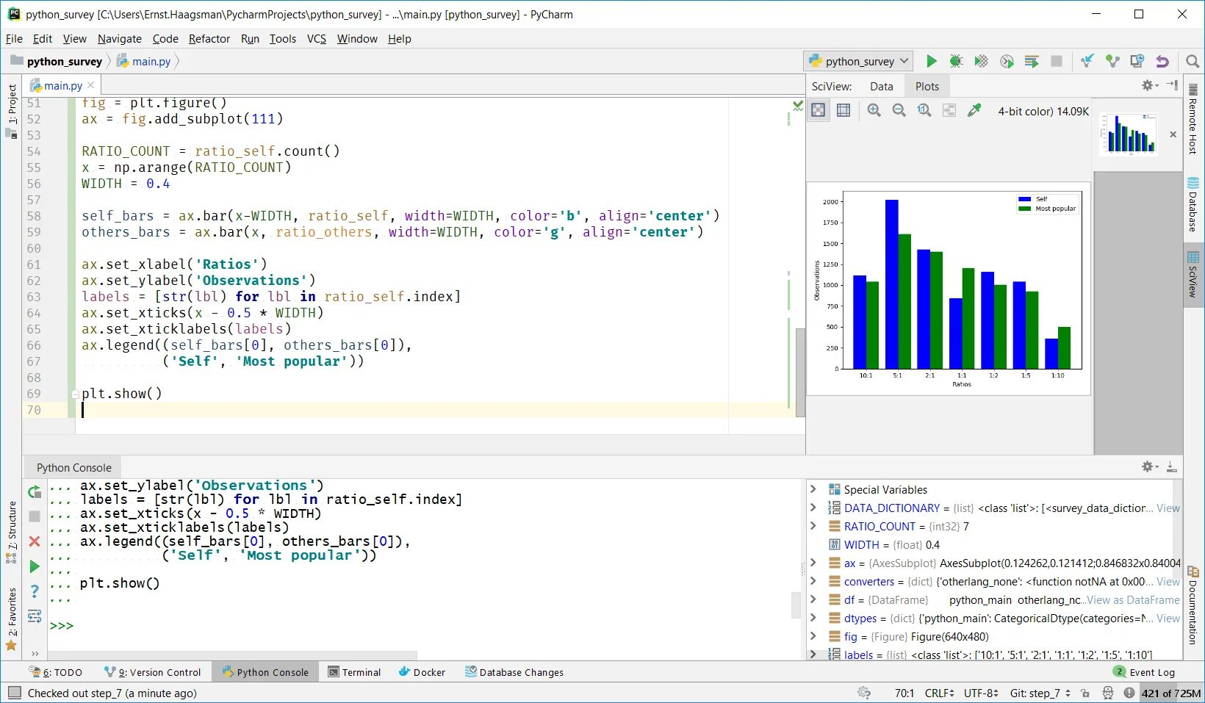The height and width of the screenshot is (703, 1205).
Task: Zoom in on the plot image
Action: coord(874,110)
